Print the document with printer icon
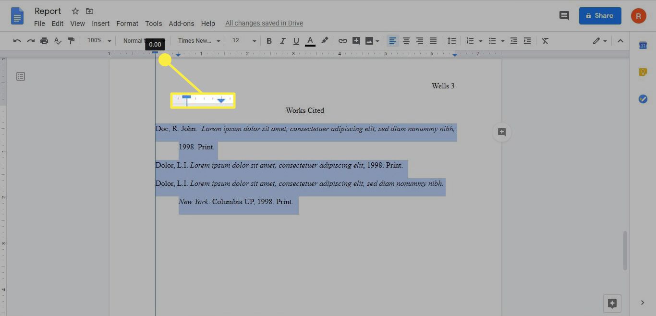The width and height of the screenshot is (656, 316). point(44,41)
